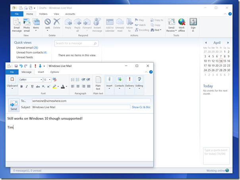Click the quick event entry box

coord(216,156)
